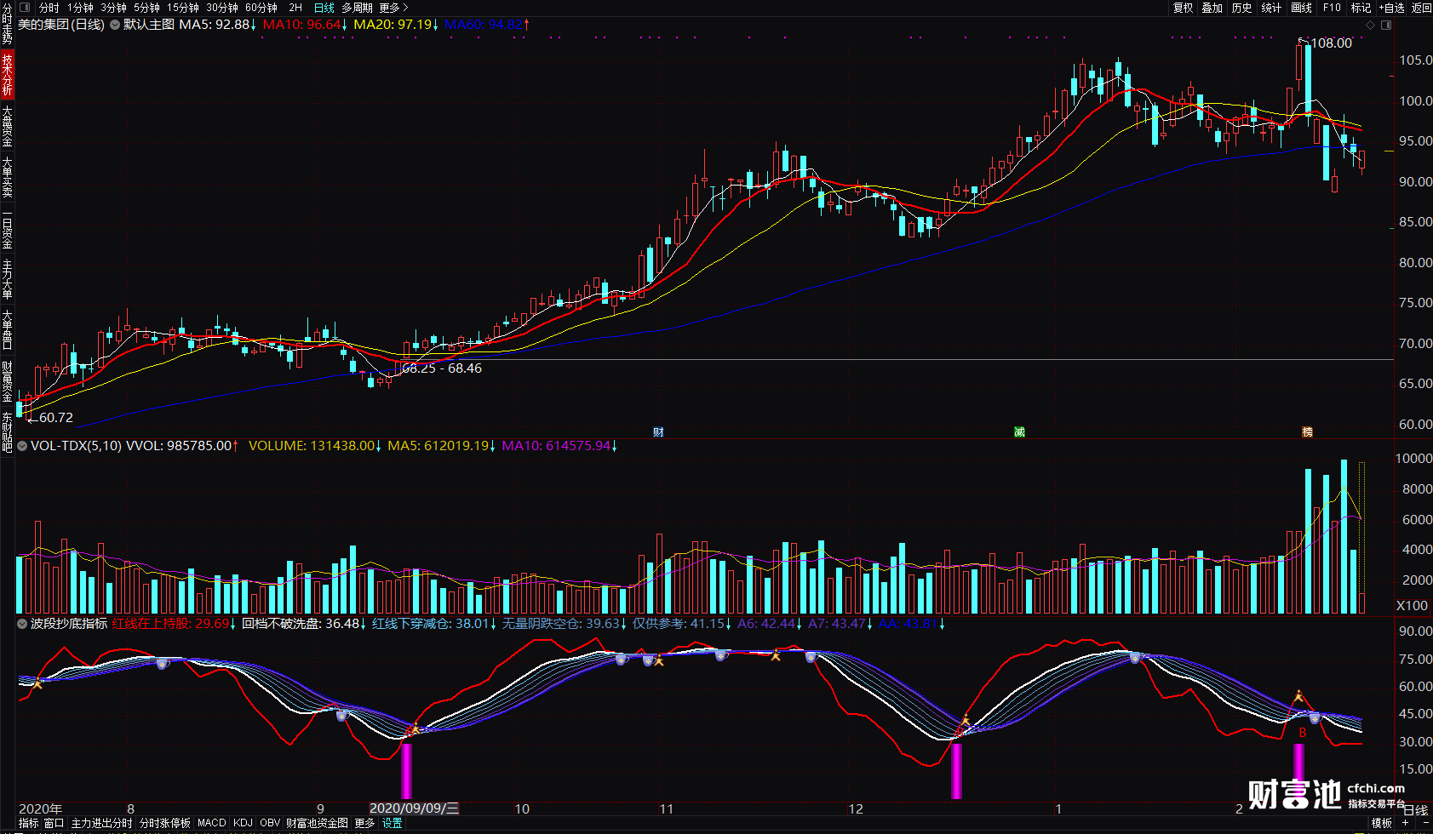Switch to the 60分钟 period tab
The height and width of the screenshot is (834, 1433).
tap(261, 8)
